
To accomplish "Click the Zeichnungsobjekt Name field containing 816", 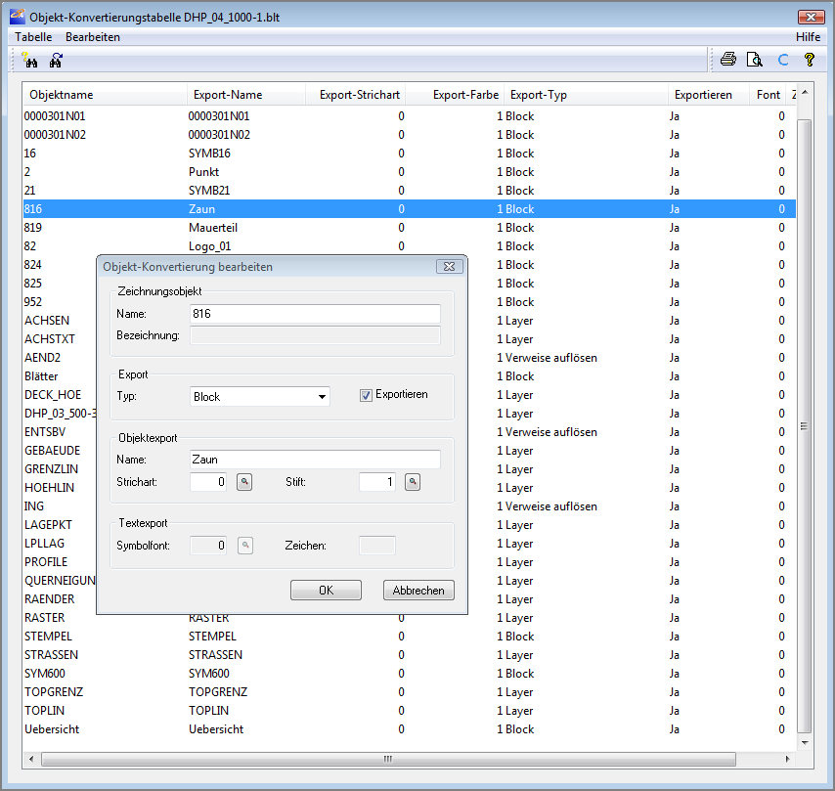I will 315,313.
